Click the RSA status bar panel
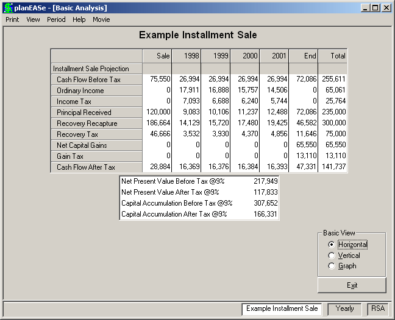Screen dimensions: 395x320 pos(377,308)
